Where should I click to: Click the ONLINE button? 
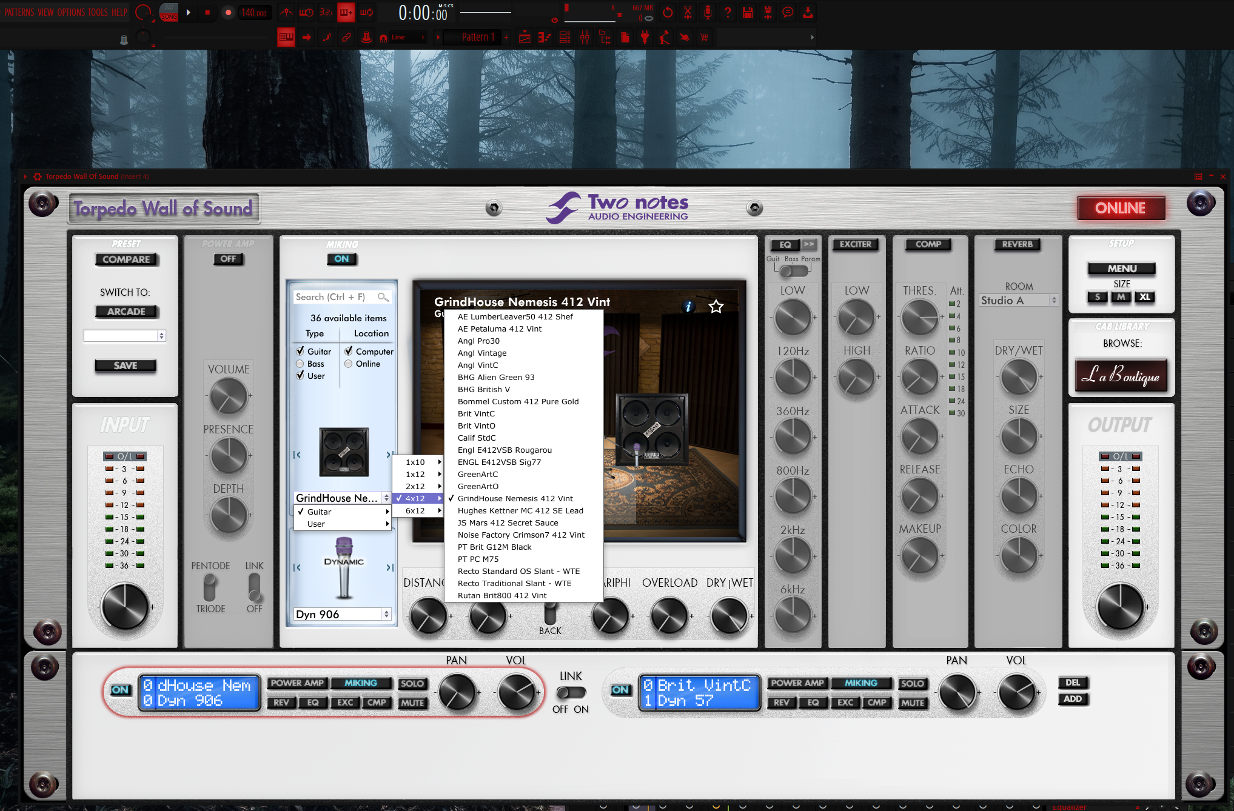(x=1121, y=208)
